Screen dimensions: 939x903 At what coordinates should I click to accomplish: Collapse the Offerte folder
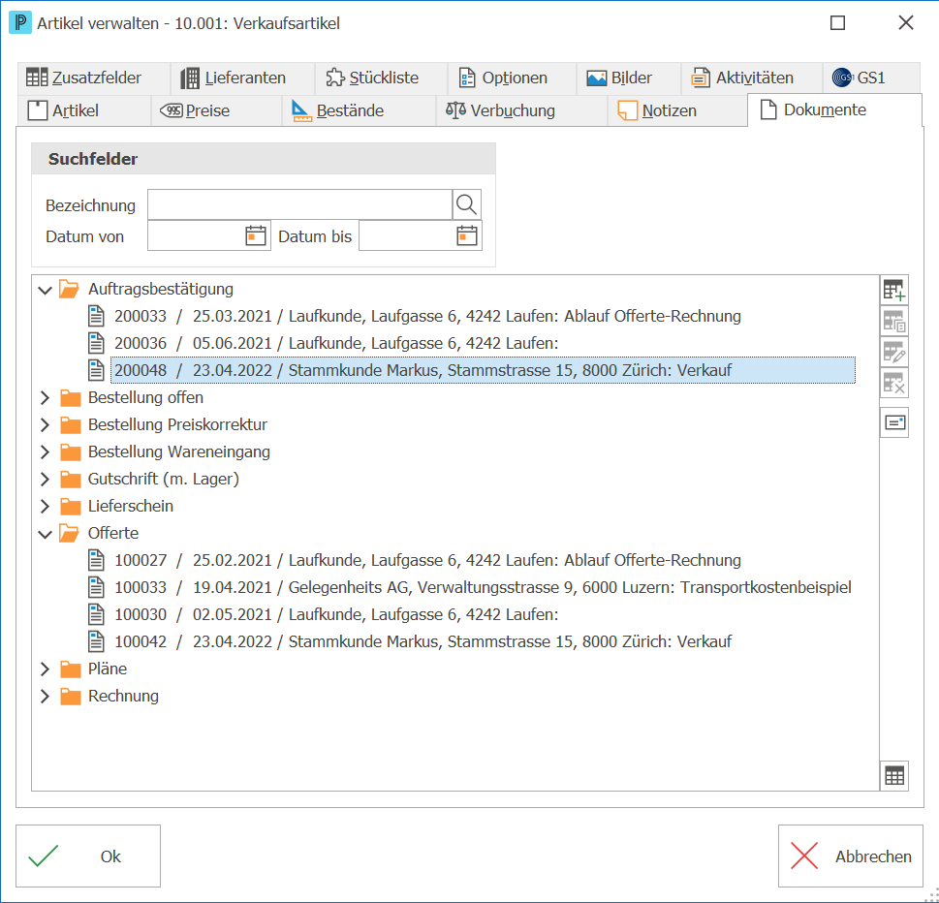[x=45, y=534]
